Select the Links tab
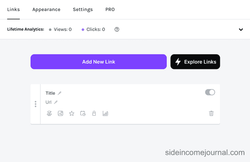Viewport: 250px width, 162px height. (x=14, y=10)
